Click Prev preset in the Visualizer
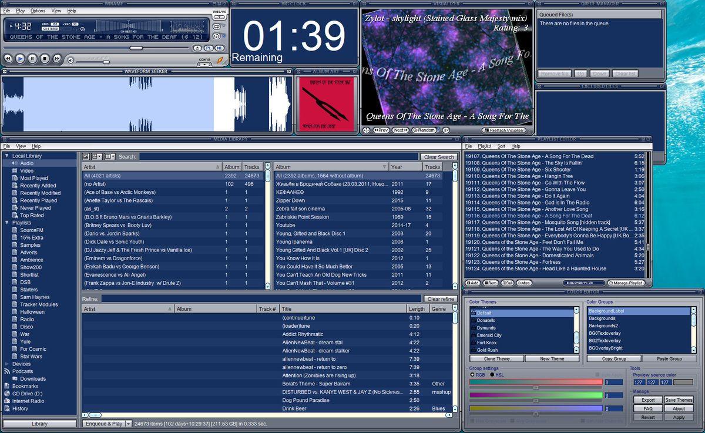This screenshot has height=433, width=705. point(381,130)
